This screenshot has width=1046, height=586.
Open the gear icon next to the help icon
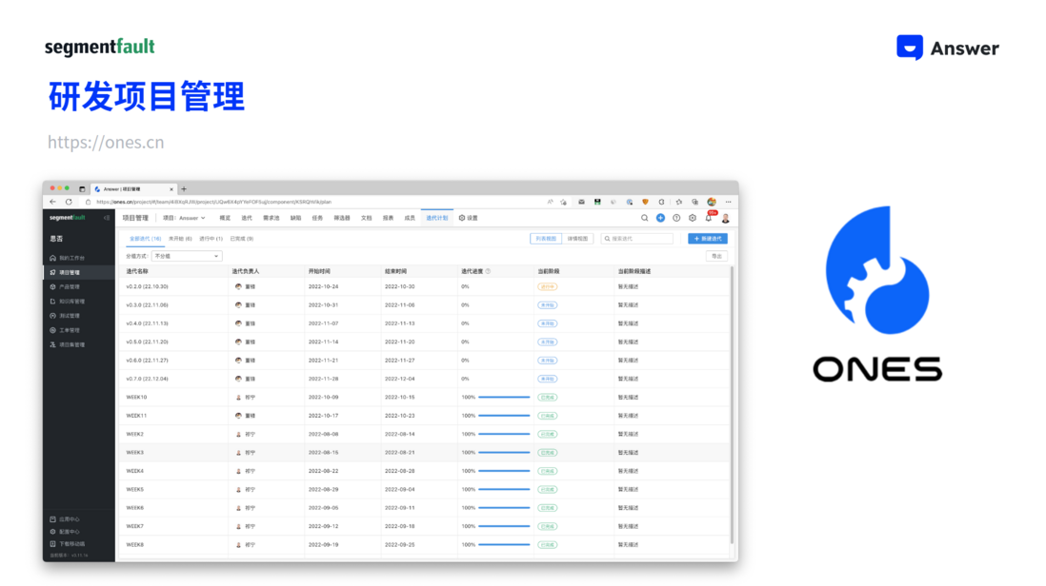[x=693, y=218]
